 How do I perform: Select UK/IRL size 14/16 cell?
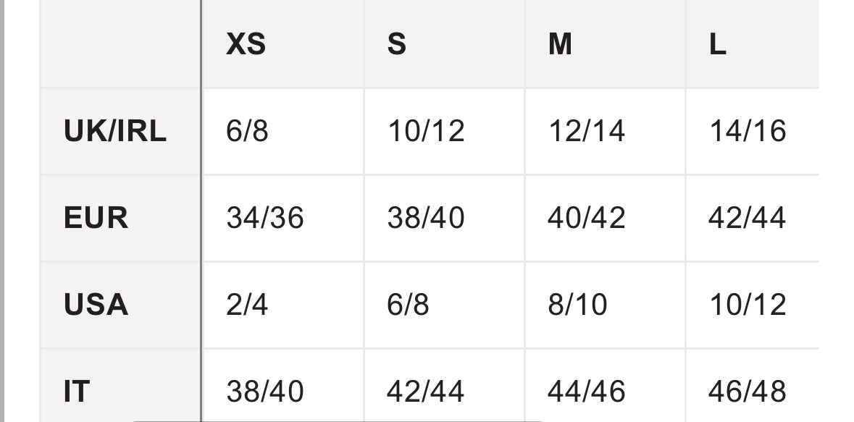pyautogui.click(x=753, y=131)
